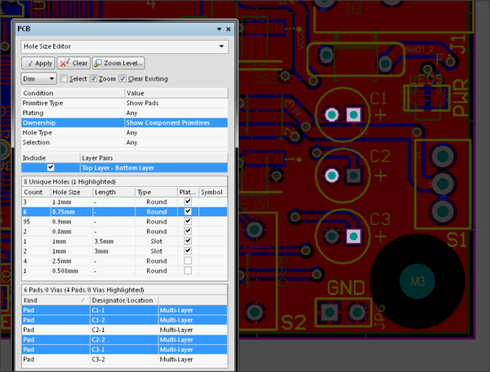The width and height of the screenshot is (490, 372).
Task: Click the square pad of capacitor C1
Action: click(353, 114)
